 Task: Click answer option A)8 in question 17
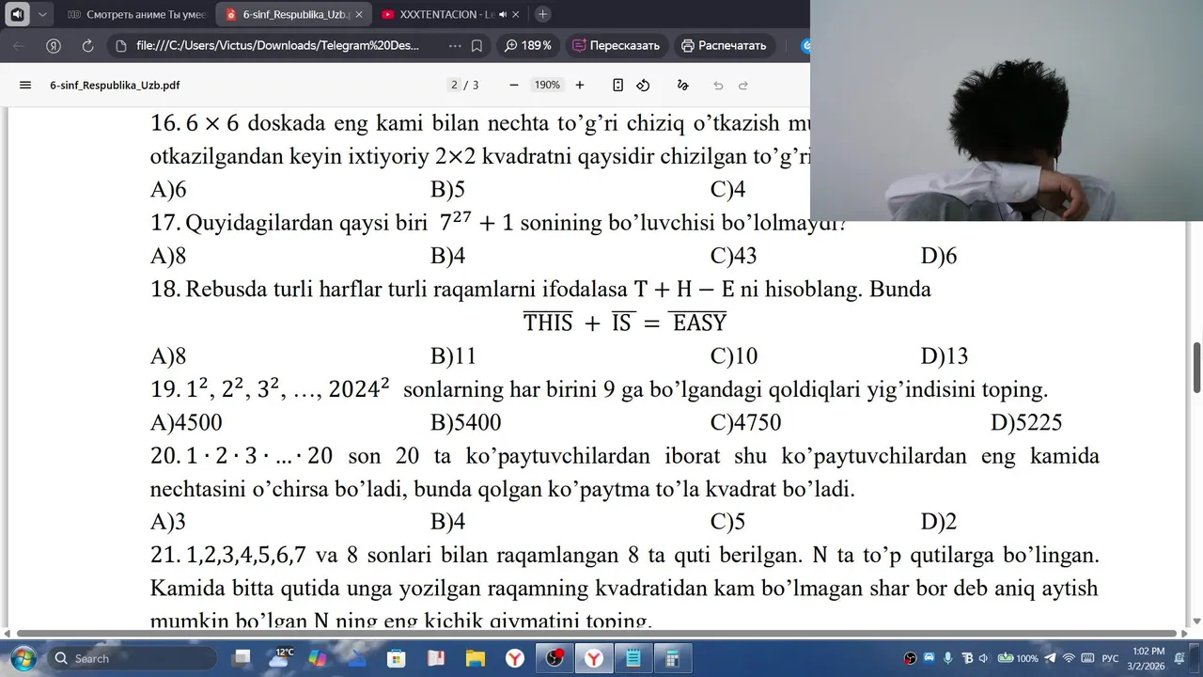click(168, 256)
